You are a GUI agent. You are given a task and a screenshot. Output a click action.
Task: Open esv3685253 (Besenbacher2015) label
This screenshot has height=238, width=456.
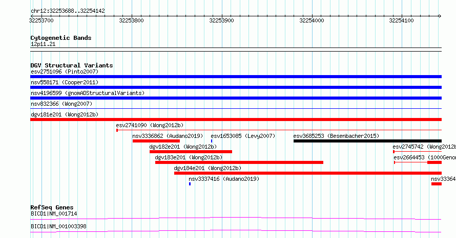click(336, 136)
